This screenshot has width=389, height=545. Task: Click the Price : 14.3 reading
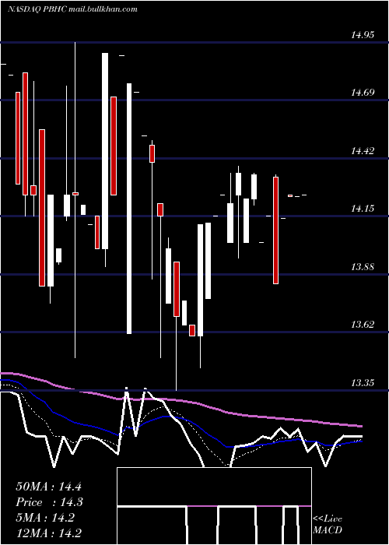pos(50,502)
